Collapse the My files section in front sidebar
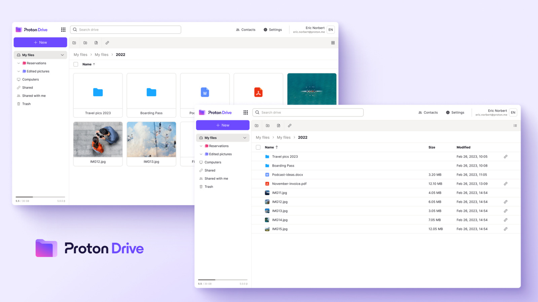The width and height of the screenshot is (538, 302). (x=245, y=138)
